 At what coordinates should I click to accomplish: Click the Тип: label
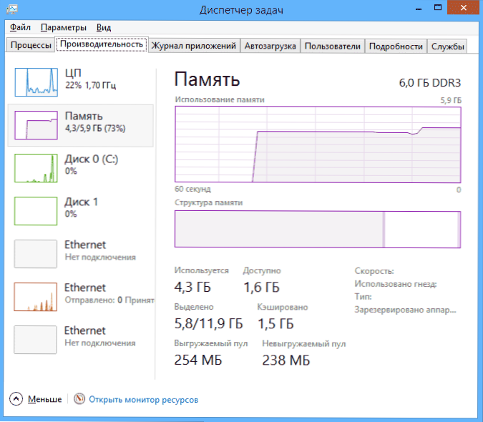(363, 297)
